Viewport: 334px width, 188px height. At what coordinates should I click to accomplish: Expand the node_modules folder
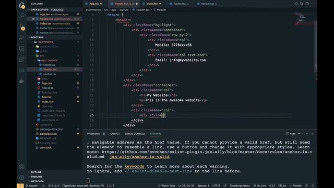(49, 46)
